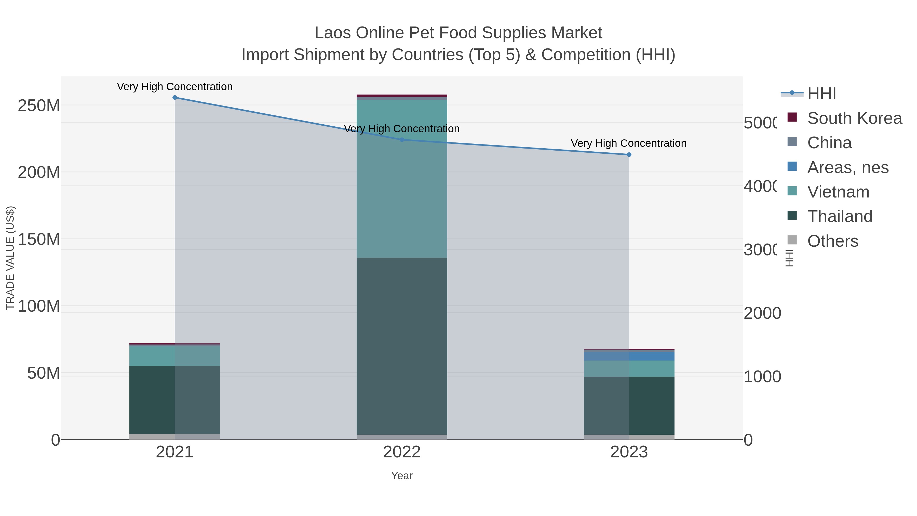Image resolution: width=917 pixels, height=516 pixels.
Task: Click the 150M y-axis tick label
Action: (39, 239)
